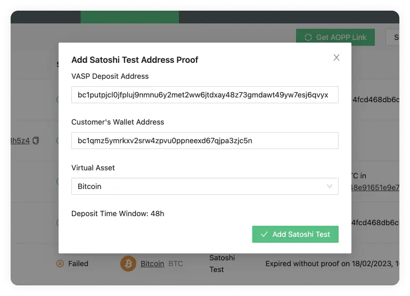Open the Bitcoin virtual asset selector
The image size is (410, 296).
point(205,186)
